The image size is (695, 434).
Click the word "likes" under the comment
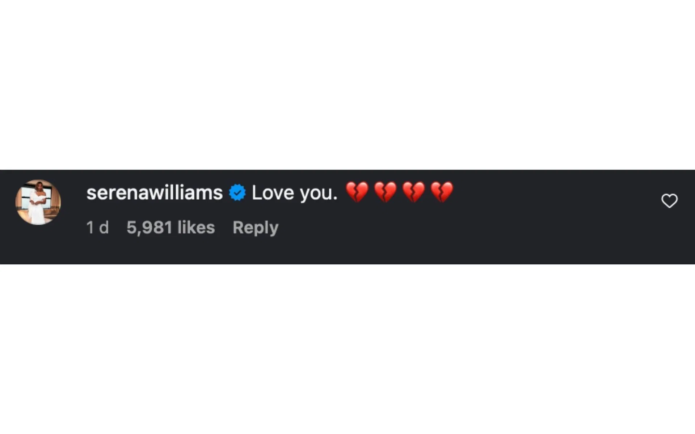pyautogui.click(x=196, y=227)
